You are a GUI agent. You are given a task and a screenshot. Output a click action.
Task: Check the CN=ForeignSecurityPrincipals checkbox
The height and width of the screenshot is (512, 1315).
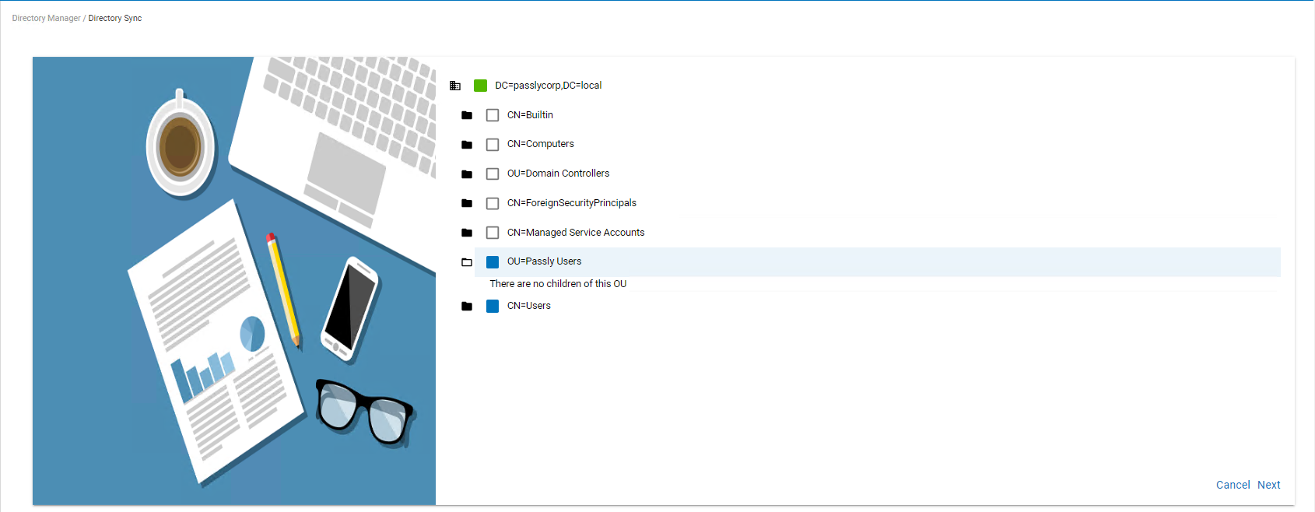click(x=493, y=203)
